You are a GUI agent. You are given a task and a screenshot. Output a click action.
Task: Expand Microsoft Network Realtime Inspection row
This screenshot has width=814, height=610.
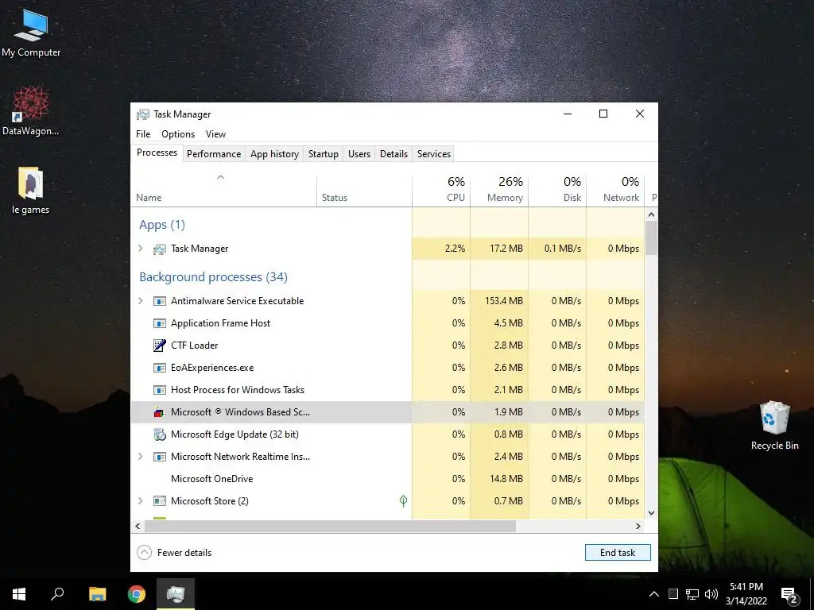tap(140, 457)
